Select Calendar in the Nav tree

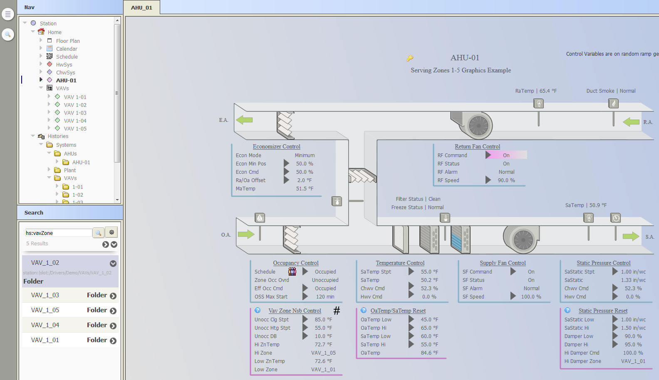67,49
